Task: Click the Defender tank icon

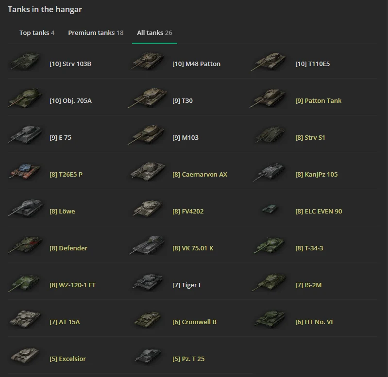Action: coord(25,245)
